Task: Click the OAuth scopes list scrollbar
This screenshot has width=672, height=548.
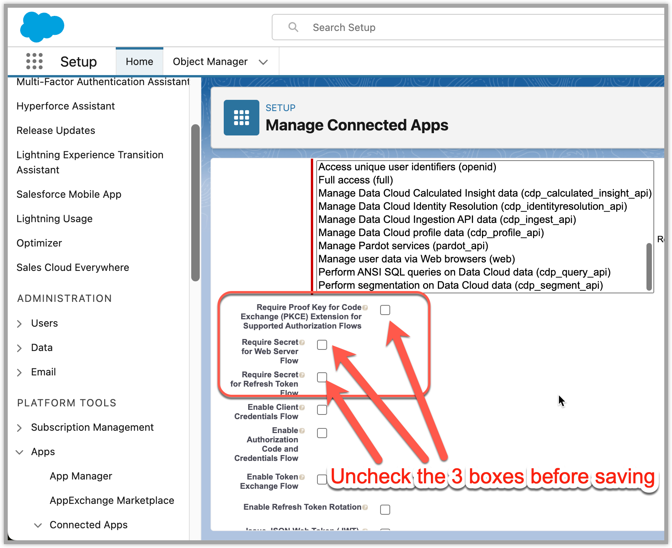Action: click(649, 266)
